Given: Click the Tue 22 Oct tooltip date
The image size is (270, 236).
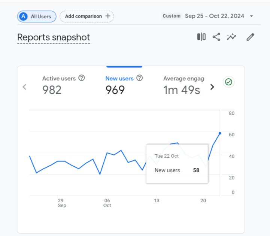Looking at the screenshot, I should (167, 156).
